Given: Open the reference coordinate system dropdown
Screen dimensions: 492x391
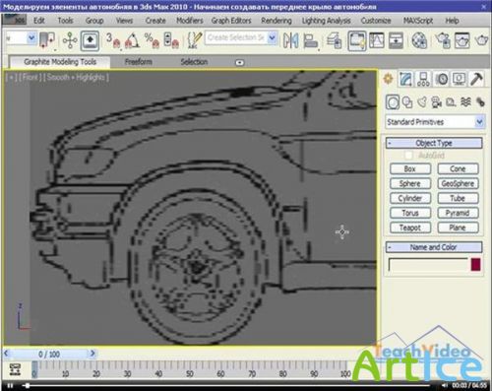Looking at the screenshot, I should [x=21, y=38].
